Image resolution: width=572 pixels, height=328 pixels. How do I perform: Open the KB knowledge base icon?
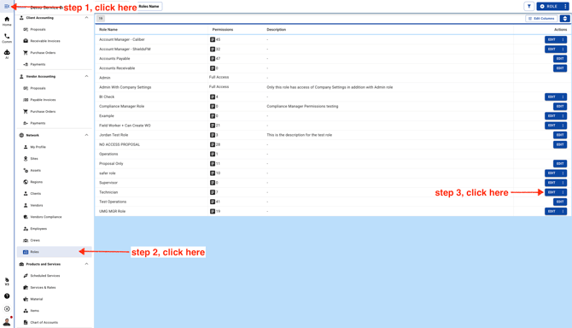point(7,281)
